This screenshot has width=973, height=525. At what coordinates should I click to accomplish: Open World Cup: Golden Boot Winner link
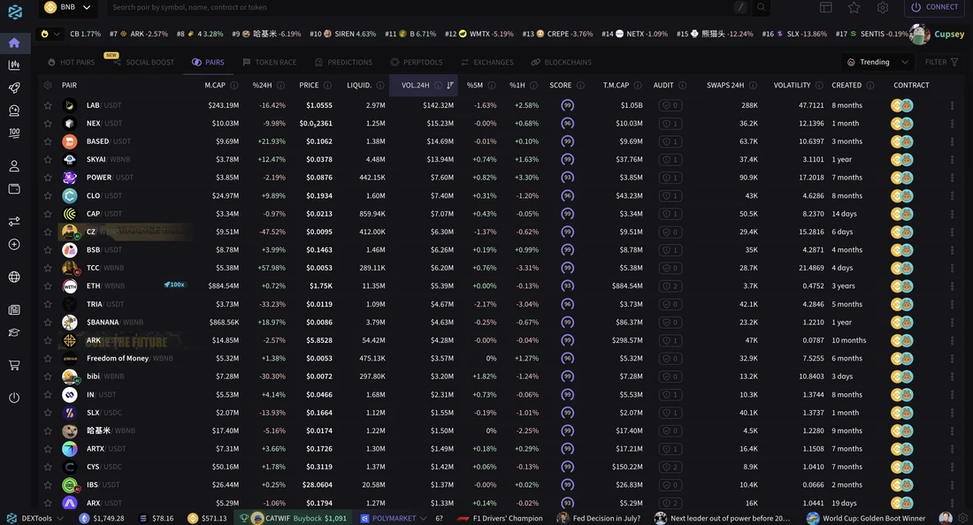(x=866, y=518)
